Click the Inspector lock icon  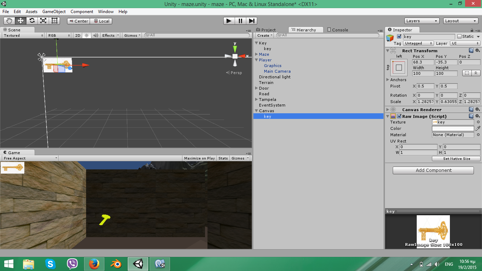(x=472, y=30)
